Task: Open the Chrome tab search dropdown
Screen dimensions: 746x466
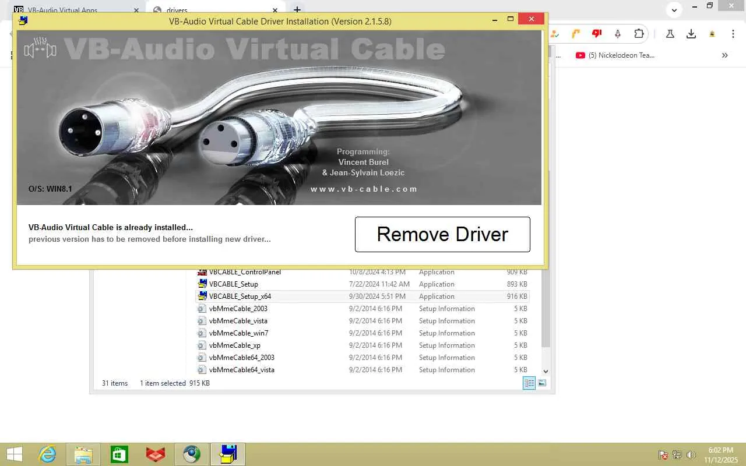Action: coord(674,10)
